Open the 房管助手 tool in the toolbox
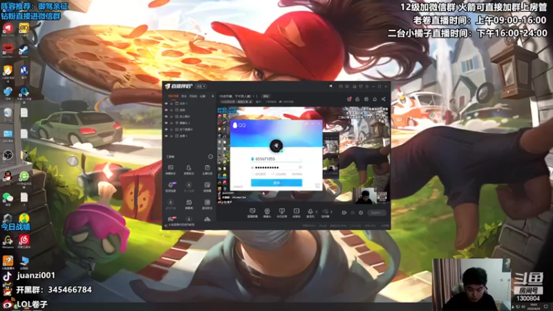The image size is (553, 311). pyautogui.click(x=189, y=169)
